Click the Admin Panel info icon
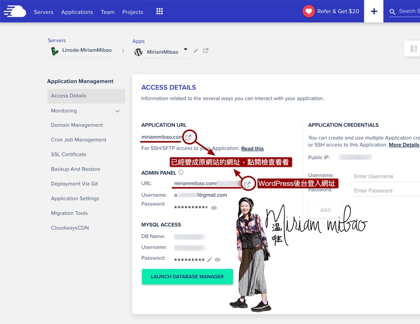420x324 pixels. click(x=181, y=172)
